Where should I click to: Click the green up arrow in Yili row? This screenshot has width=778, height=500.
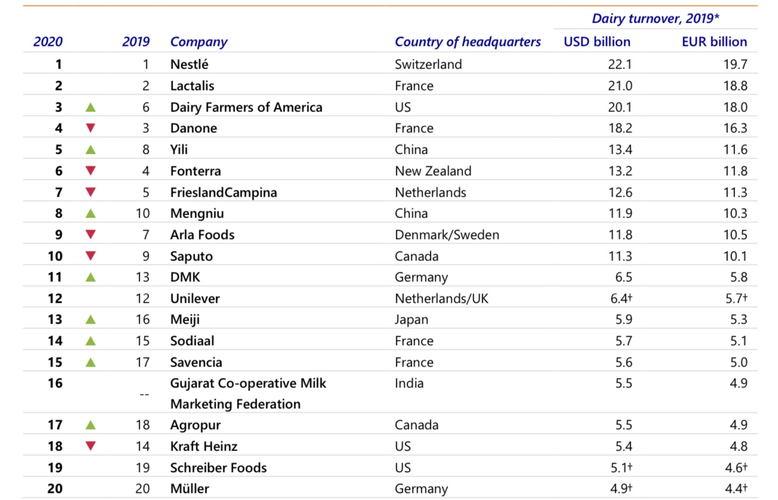pyautogui.click(x=91, y=150)
